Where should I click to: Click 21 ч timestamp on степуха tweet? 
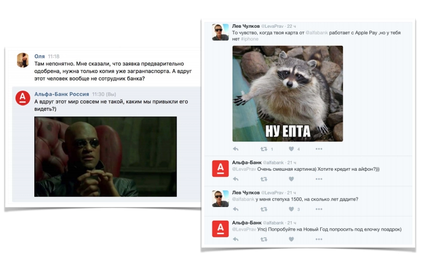click(291, 192)
